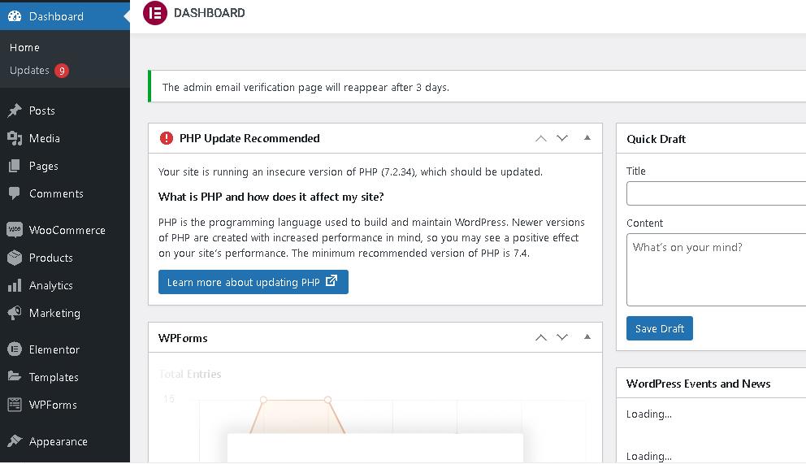The height and width of the screenshot is (464, 806).
Task: Go to Pages in sidebar menu
Action: pos(43,166)
